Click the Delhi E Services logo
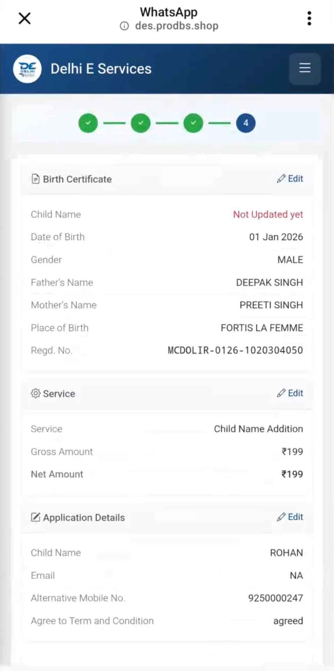 27,69
